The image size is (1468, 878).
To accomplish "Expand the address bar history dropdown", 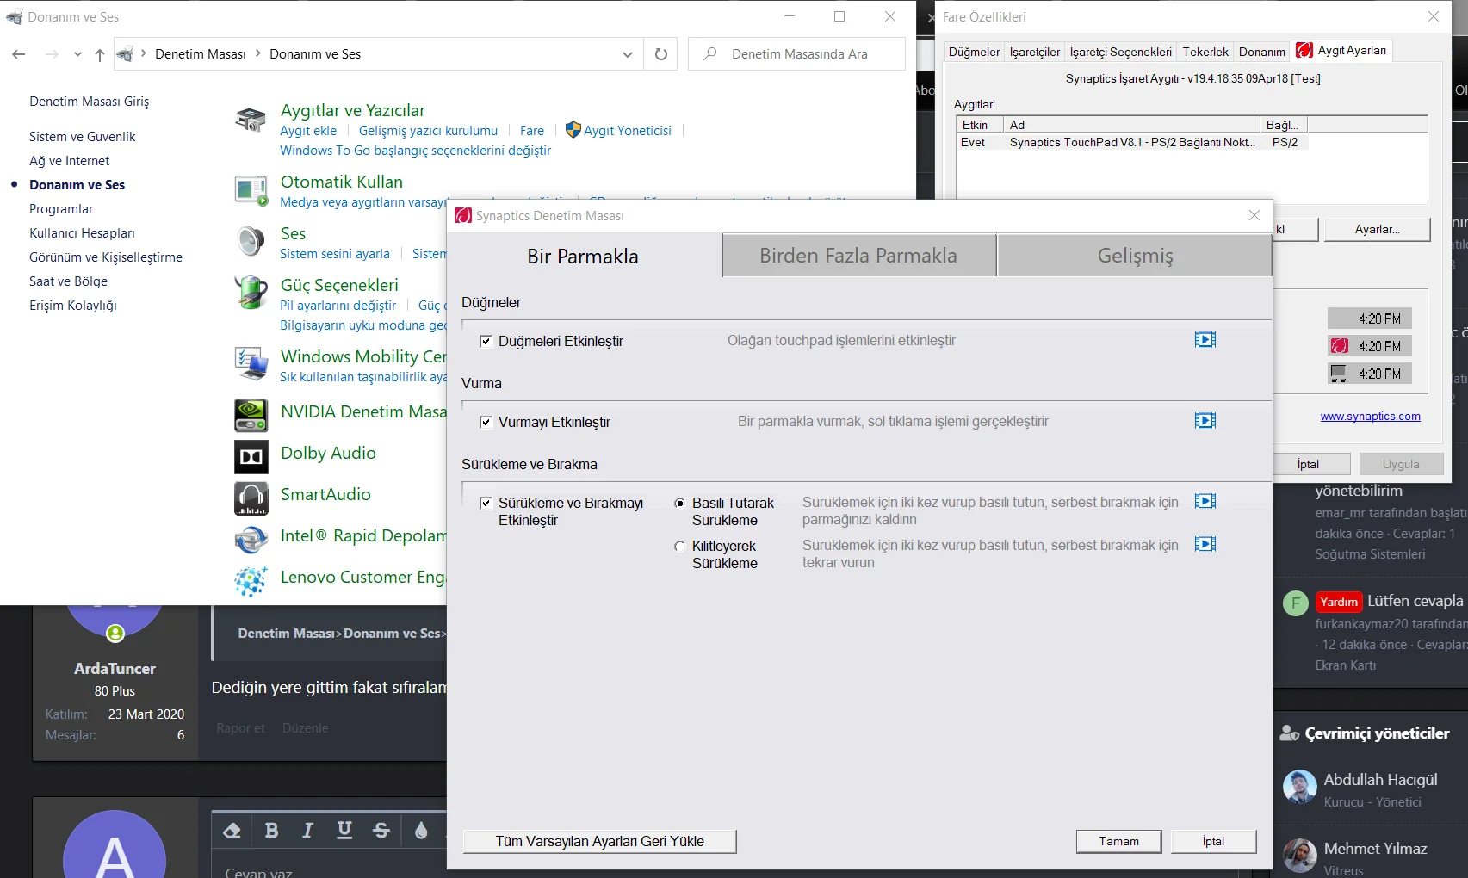I will (x=627, y=54).
